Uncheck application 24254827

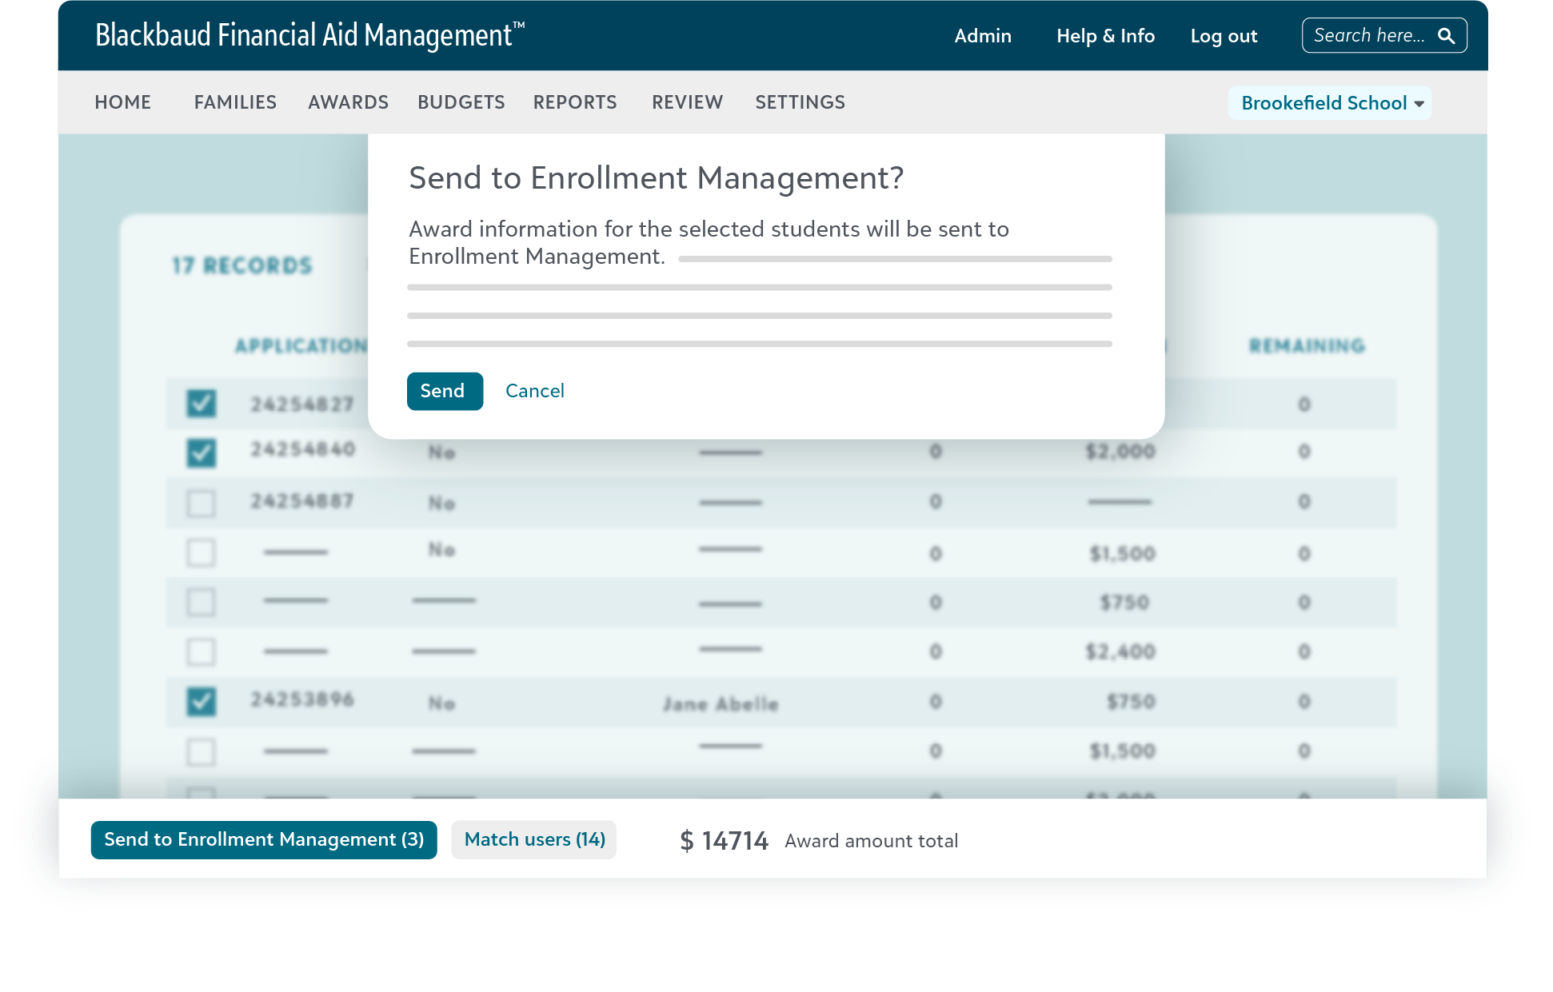coord(201,404)
